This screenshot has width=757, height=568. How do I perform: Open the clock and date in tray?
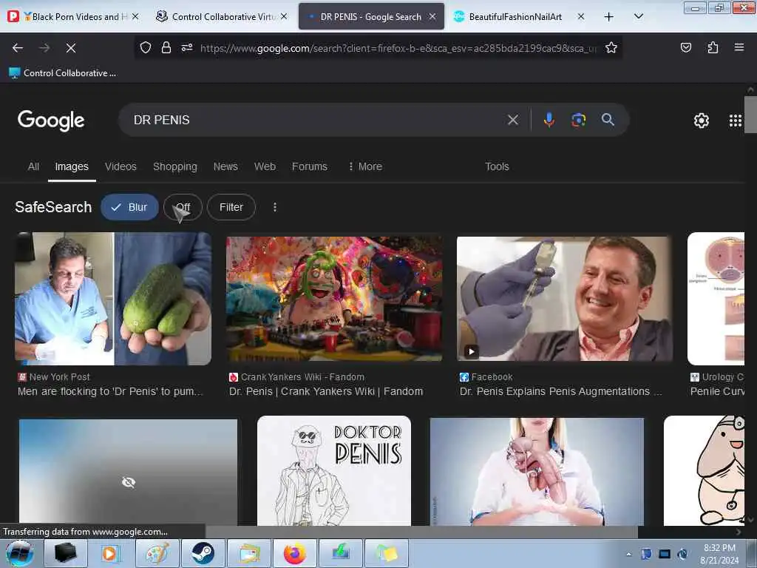pyautogui.click(x=719, y=554)
